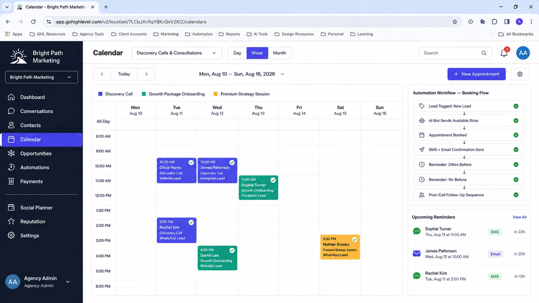Viewport: 539px width, 303px height.
Task: Toggle check on Nathan Brooks appointment
Action: click(355, 239)
